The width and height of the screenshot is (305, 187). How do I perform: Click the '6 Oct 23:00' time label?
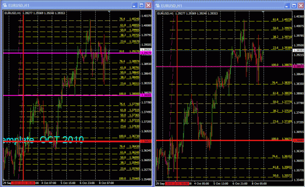pos(87,183)
